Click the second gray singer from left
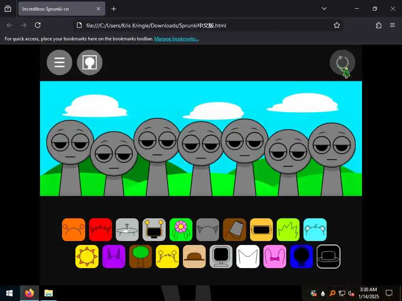Screen dimensions: 402x301 coord(114,164)
